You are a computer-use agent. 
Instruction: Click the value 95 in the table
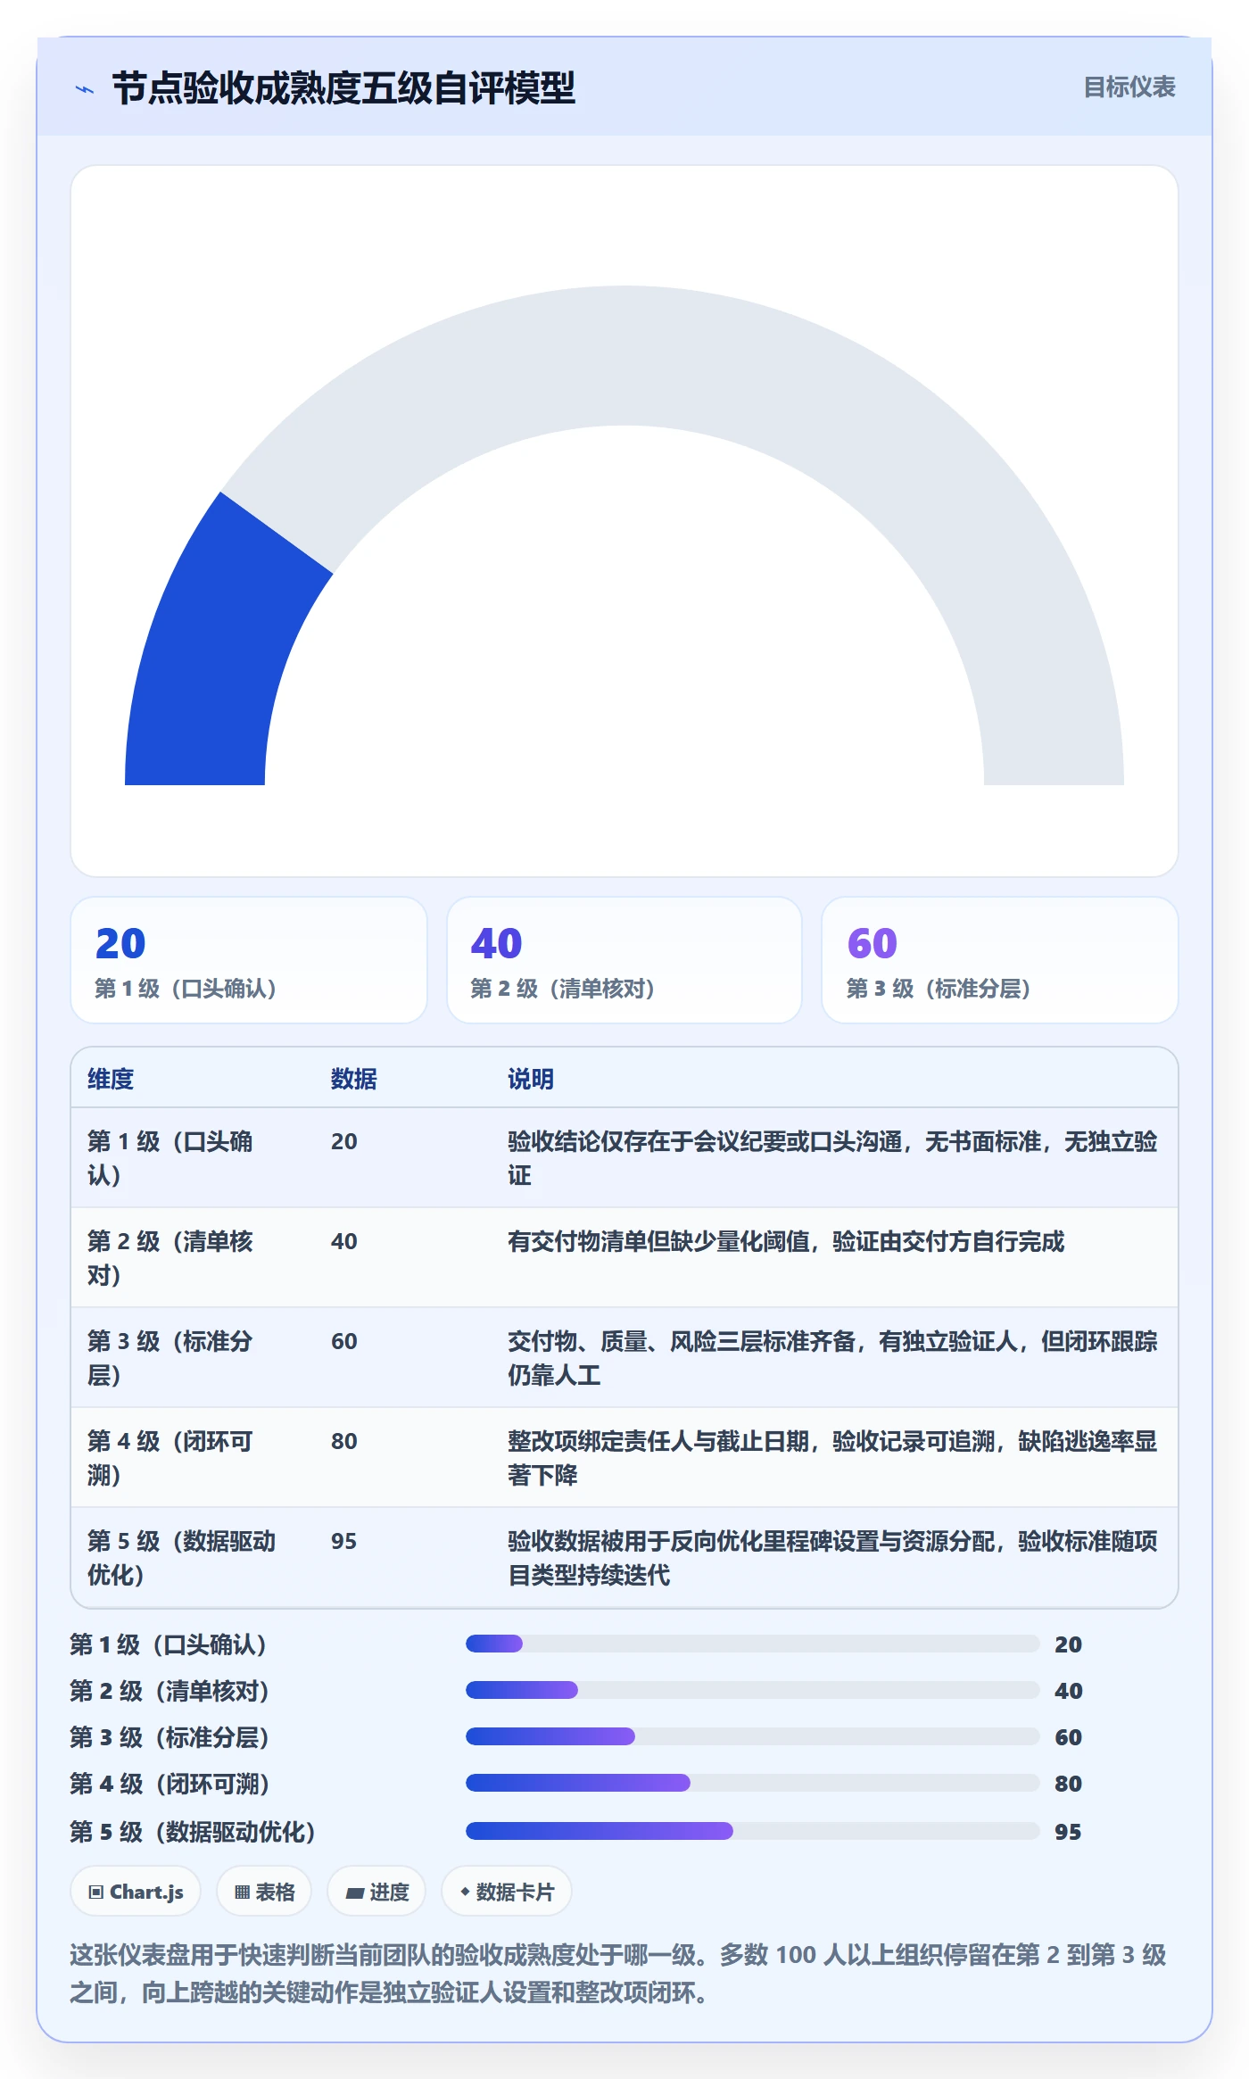point(343,1541)
